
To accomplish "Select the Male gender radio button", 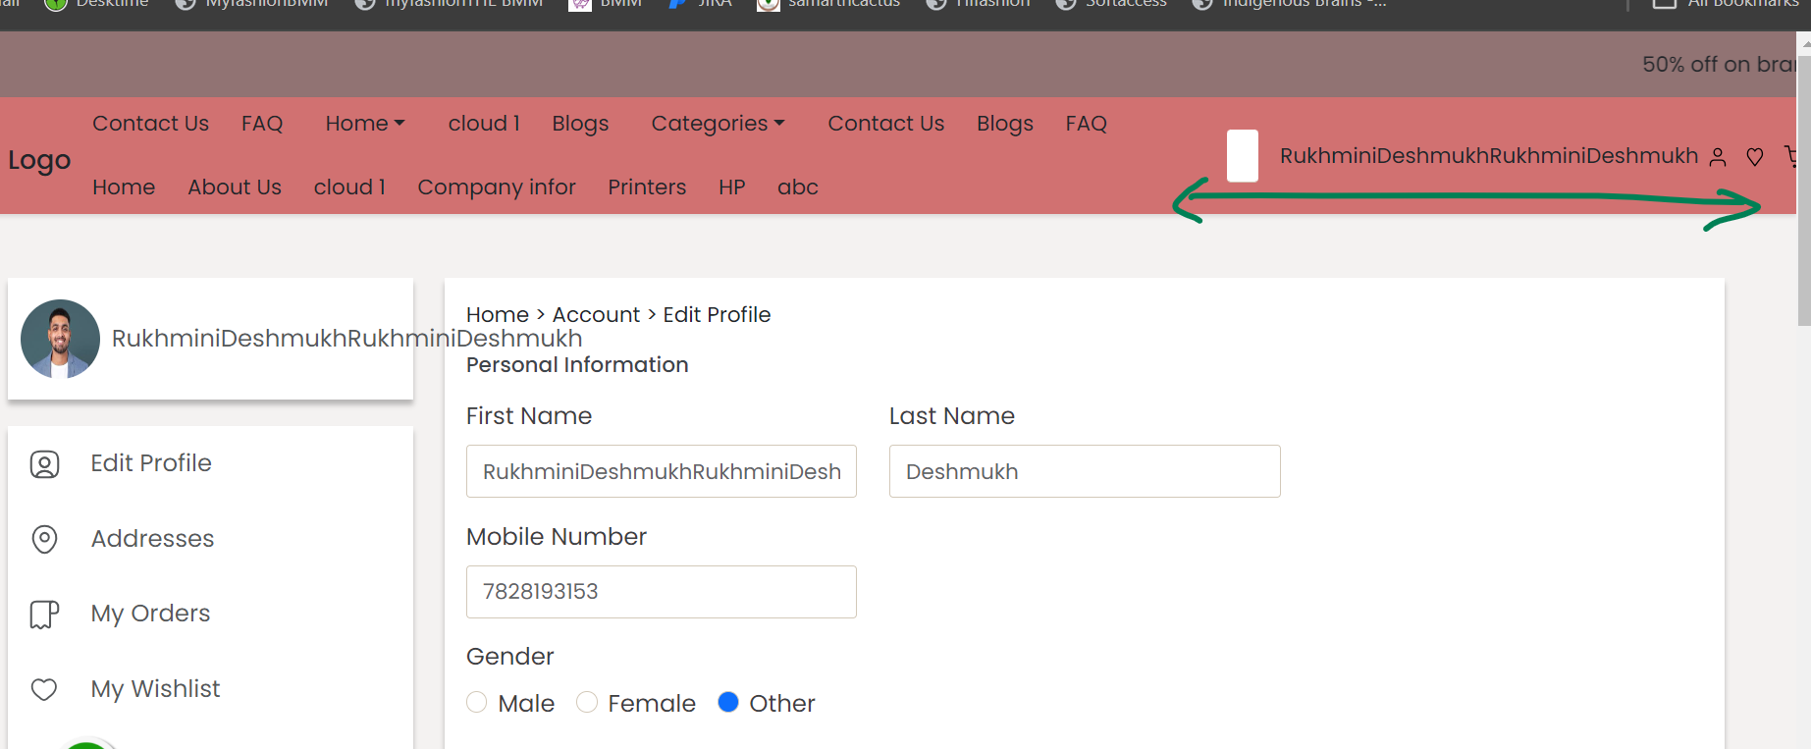I will point(477,702).
